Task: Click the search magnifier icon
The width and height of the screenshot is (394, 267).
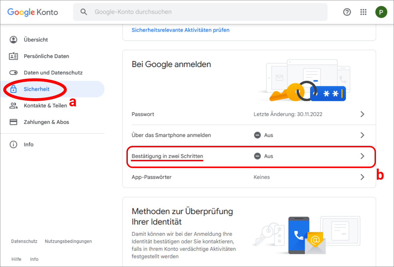Action: pos(84,12)
